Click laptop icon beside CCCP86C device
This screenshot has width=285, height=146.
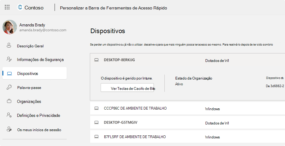click(96, 108)
